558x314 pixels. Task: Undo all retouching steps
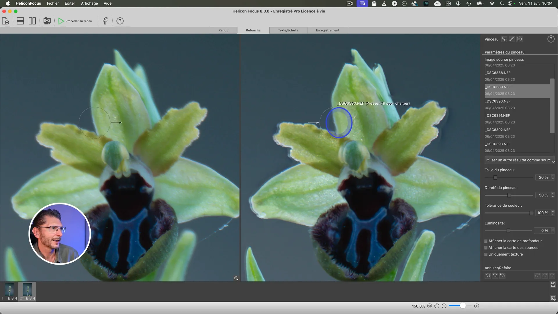[488, 276]
